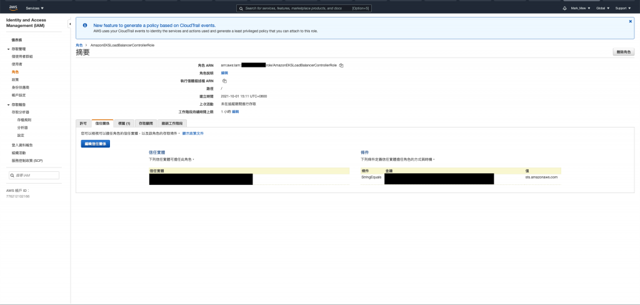Select the 信任關係 trust relationships tab
Viewport: 640px width, 305px height.
pyautogui.click(x=102, y=123)
